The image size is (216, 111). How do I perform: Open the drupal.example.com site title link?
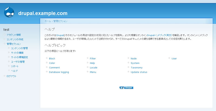(43, 13)
